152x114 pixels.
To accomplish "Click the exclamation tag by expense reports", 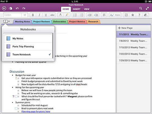I will pos(16,78).
